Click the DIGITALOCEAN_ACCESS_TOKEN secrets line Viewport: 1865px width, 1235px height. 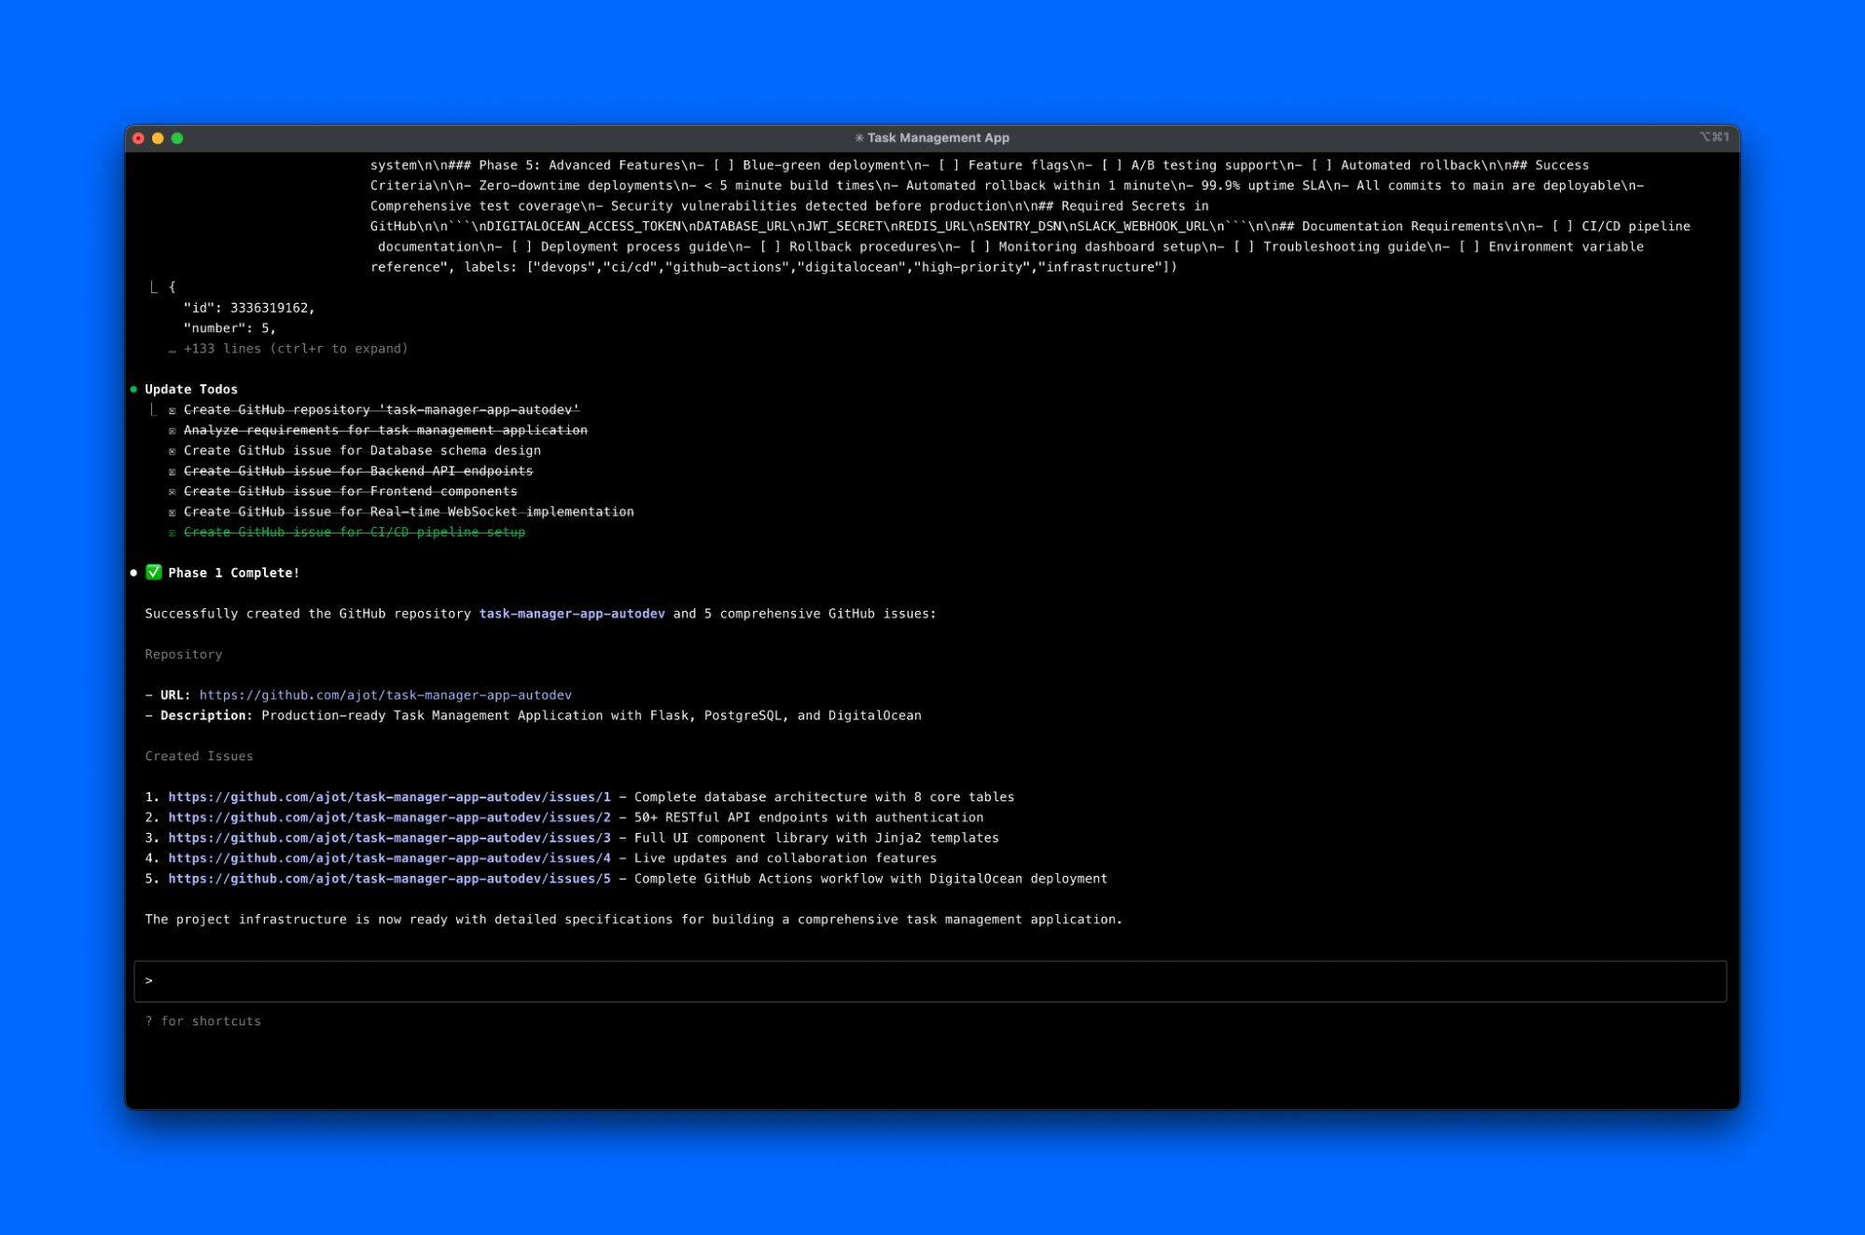pos(1030,227)
